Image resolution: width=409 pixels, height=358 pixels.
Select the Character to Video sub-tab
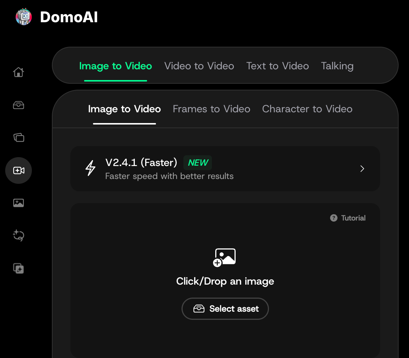[x=307, y=109]
